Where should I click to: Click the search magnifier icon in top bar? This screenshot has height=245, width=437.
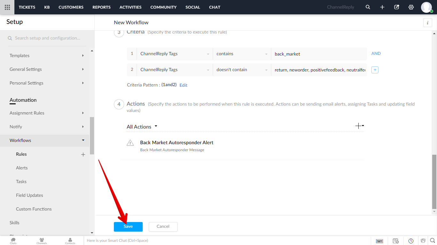click(368, 7)
